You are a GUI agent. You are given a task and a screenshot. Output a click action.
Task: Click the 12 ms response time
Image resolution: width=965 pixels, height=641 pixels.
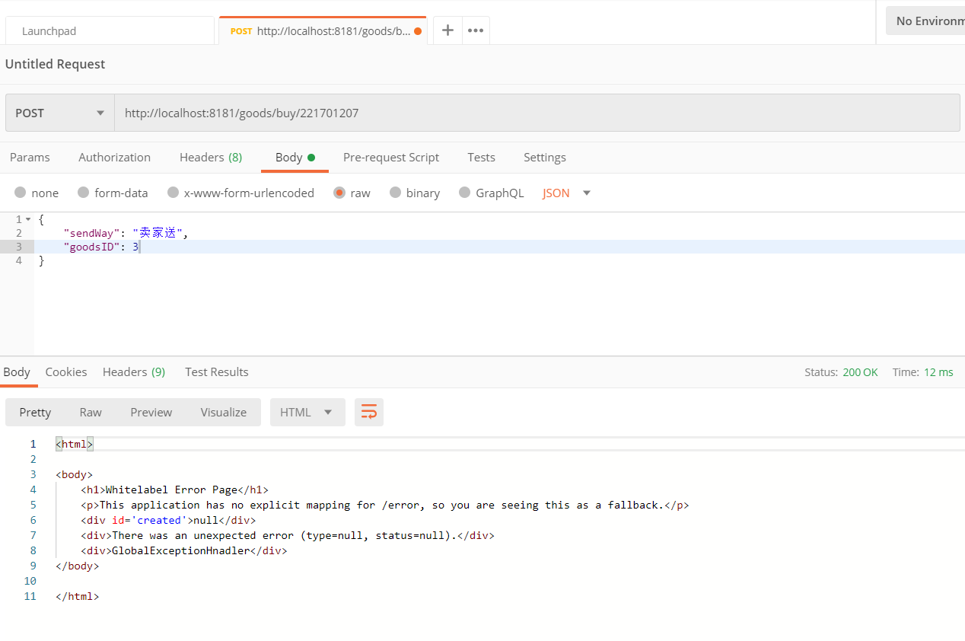coord(938,372)
